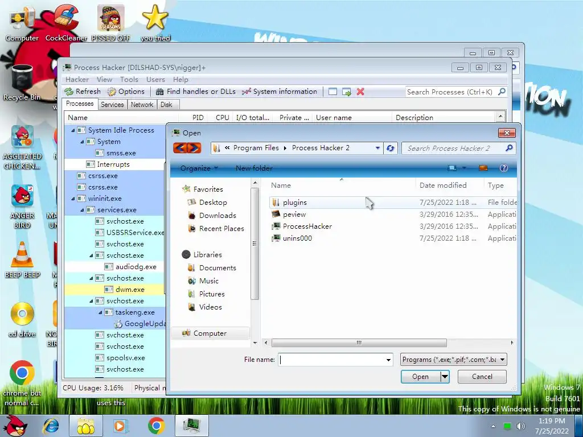Click Find handles or DLLs binoculars icon
This screenshot has width=583, height=437.
pos(160,92)
